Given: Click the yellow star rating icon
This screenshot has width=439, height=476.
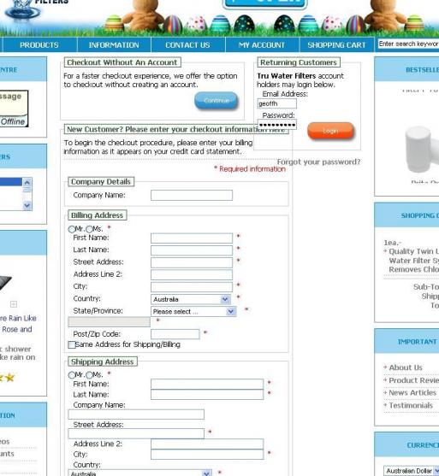Looking at the screenshot, I should (x=9, y=378).
